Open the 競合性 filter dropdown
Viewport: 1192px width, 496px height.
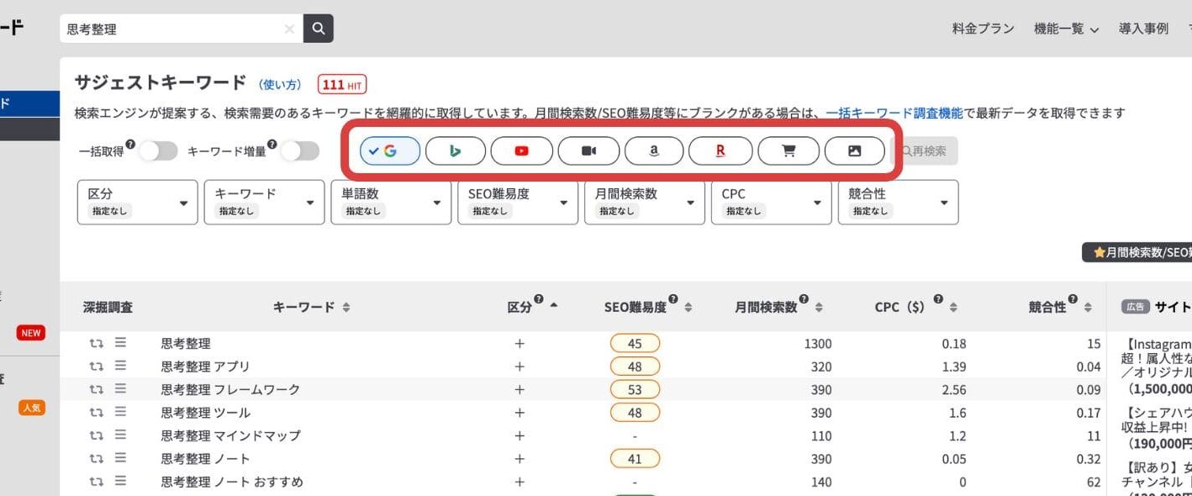[x=898, y=202]
